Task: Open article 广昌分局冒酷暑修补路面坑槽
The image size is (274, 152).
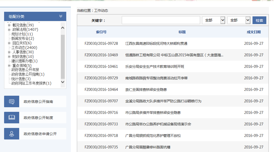Action: tap(148, 147)
